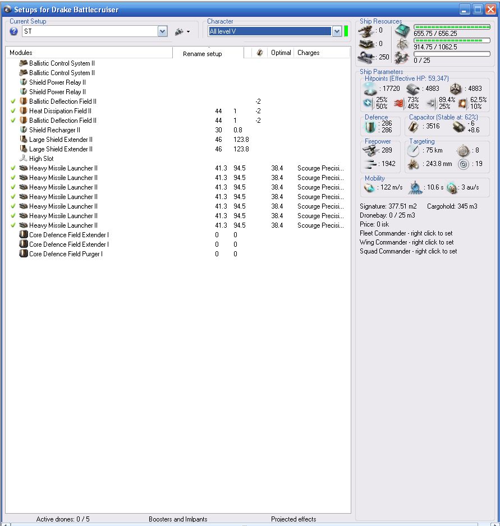500x526 pixels.
Task: Click Fleet Commander right click to set
Action: 406,233
